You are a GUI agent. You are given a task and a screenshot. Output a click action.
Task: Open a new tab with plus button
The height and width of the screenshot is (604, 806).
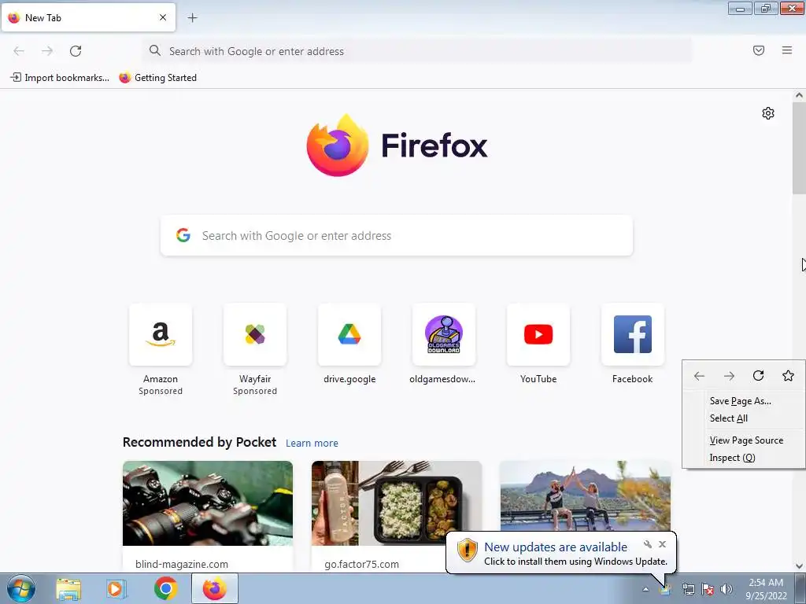(x=192, y=18)
